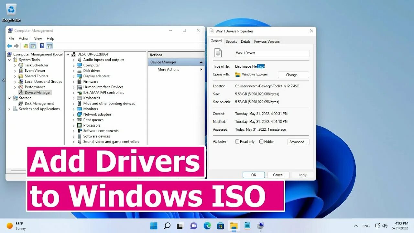This screenshot has width=414, height=233.
Task: Select Device Manager in the console tree
Action: (35, 93)
